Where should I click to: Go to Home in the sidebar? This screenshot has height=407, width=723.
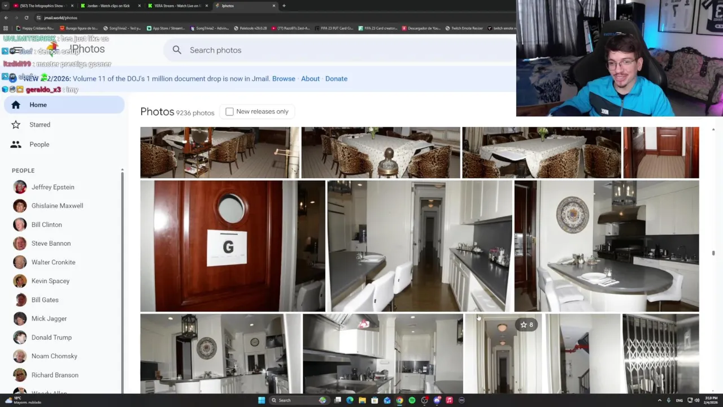click(x=63, y=105)
